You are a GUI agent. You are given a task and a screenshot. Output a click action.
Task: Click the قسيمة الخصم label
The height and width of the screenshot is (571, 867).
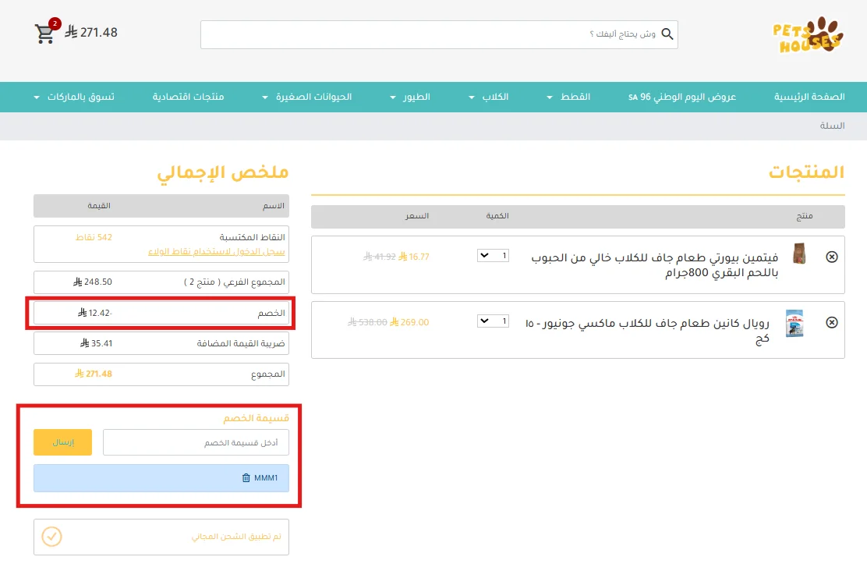tap(256, 418)
